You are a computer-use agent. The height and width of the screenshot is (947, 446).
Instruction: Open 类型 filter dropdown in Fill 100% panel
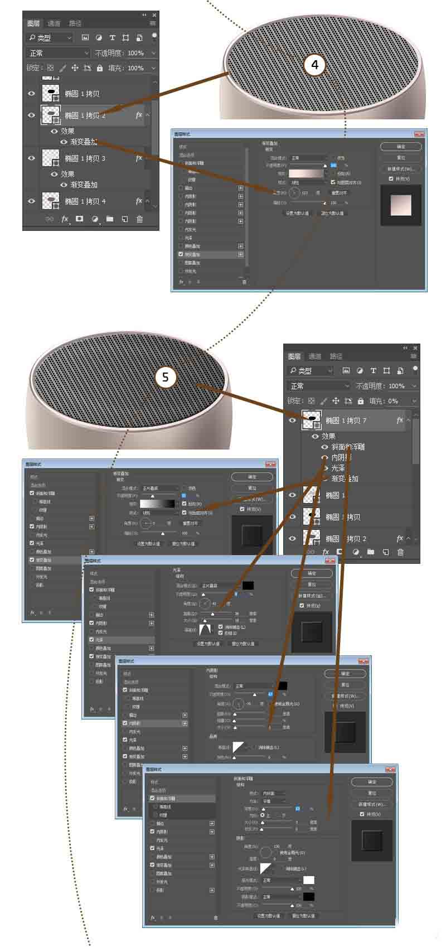pos(50,37)
